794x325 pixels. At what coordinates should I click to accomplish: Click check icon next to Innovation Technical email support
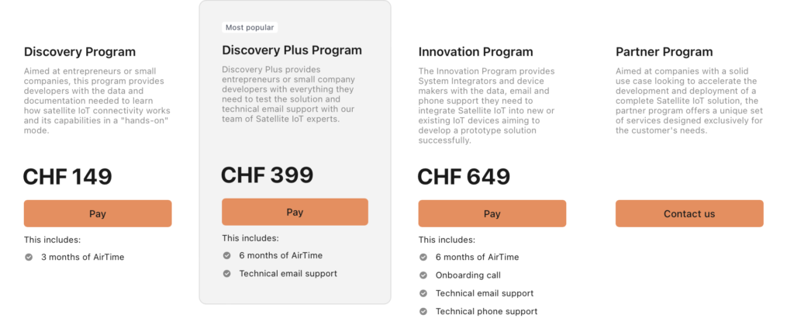(423, 294)
